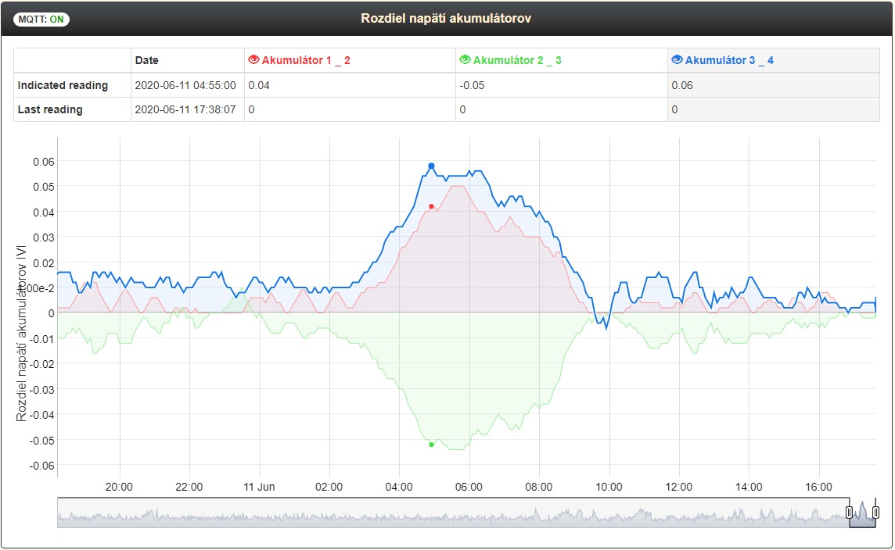Click the right range selector handle
The width and height of the screenshot is (895, 550).
[875, 512]
